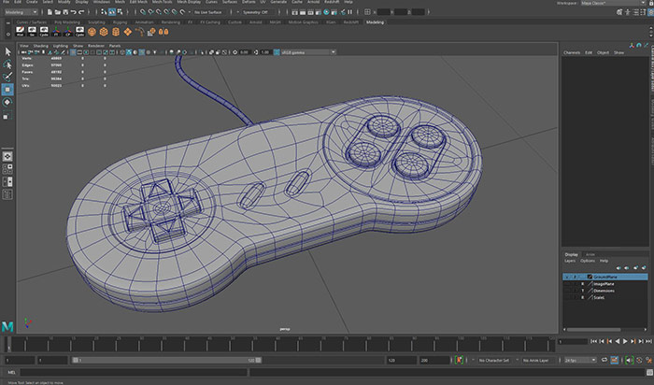Click the New Scene icon on the status line
Screen dimensions: 654x385
pyautogui.click(x=50, y=12)
